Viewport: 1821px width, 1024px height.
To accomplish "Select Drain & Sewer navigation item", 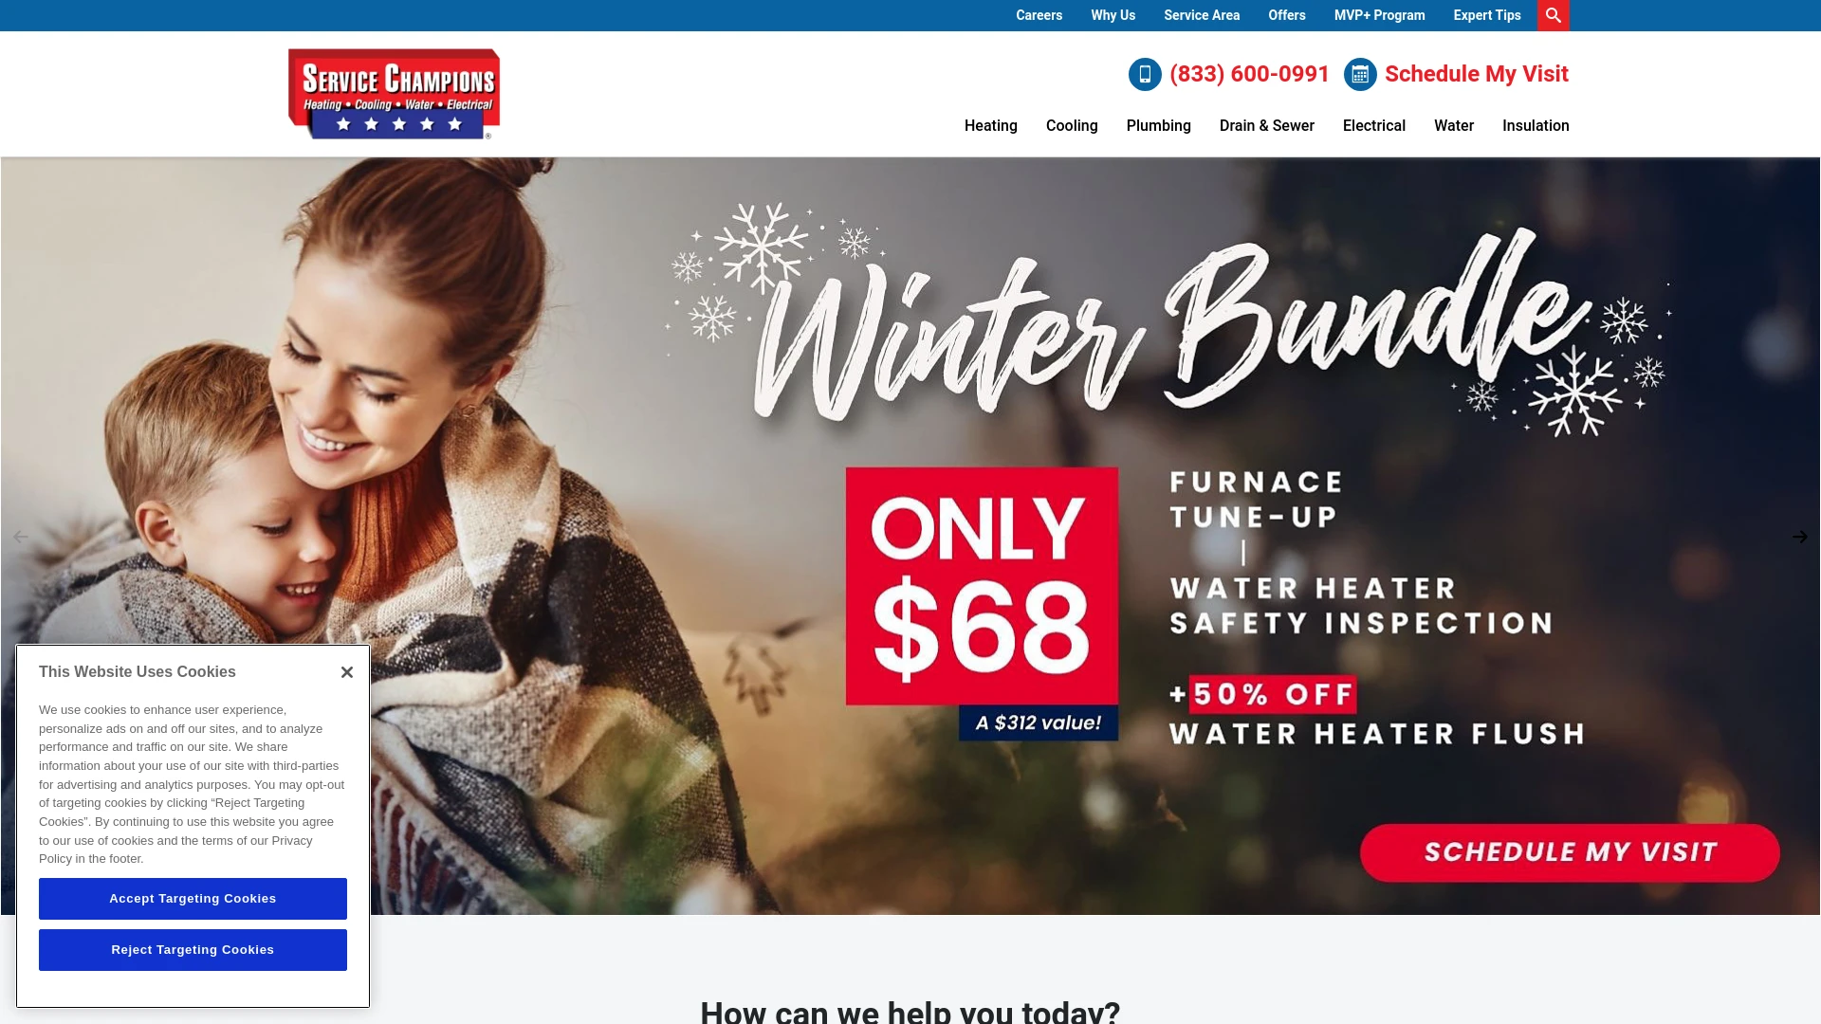I will pos(1266,125).
